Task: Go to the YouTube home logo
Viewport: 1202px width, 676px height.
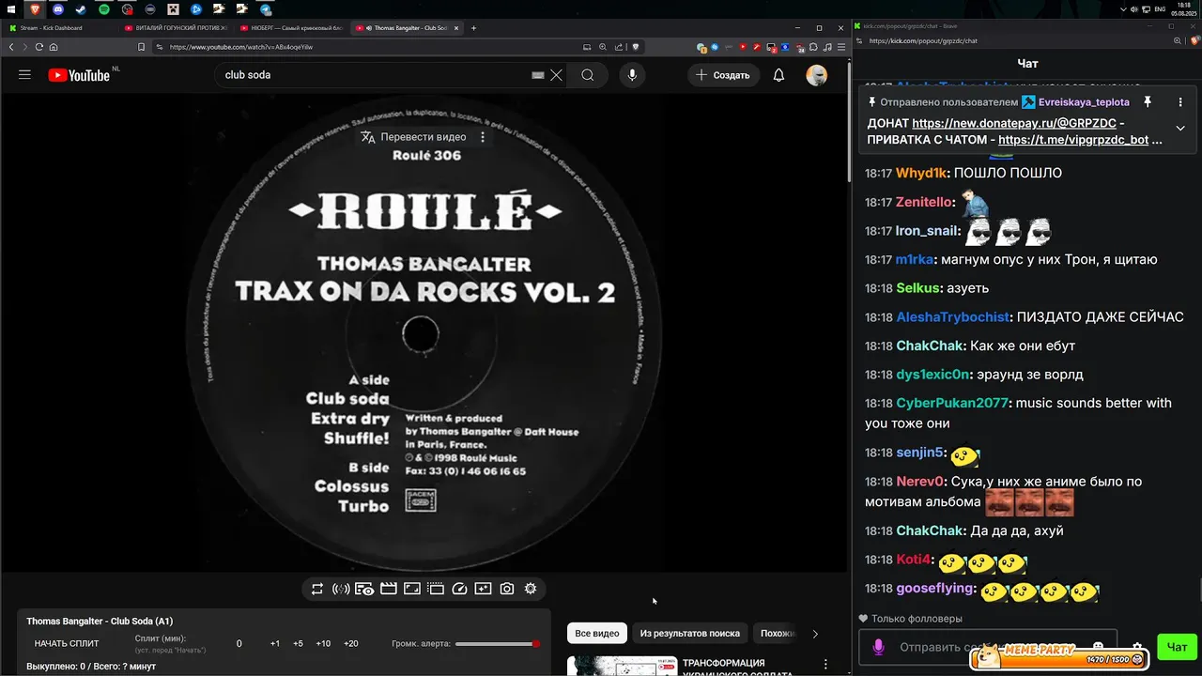Action: click(x=79, y=75)
